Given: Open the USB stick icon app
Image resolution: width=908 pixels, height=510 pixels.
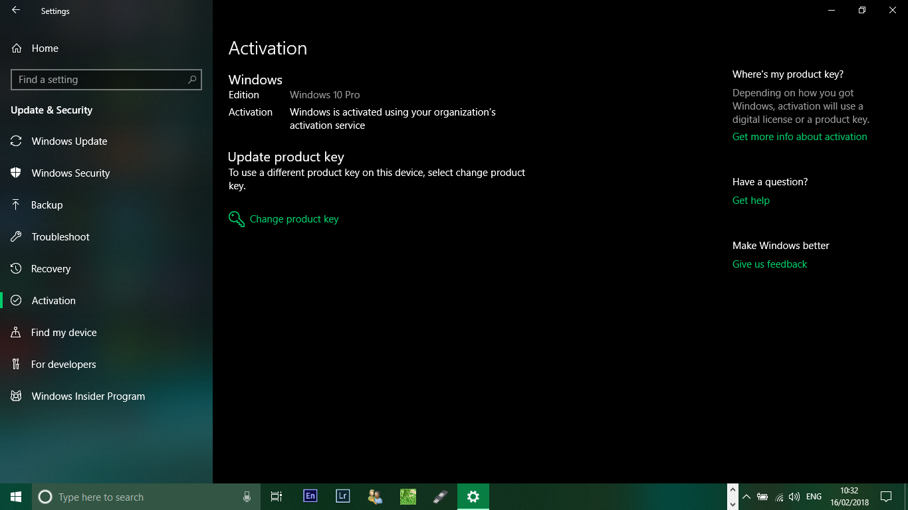Looking at the screenshot, I should 440,496.
